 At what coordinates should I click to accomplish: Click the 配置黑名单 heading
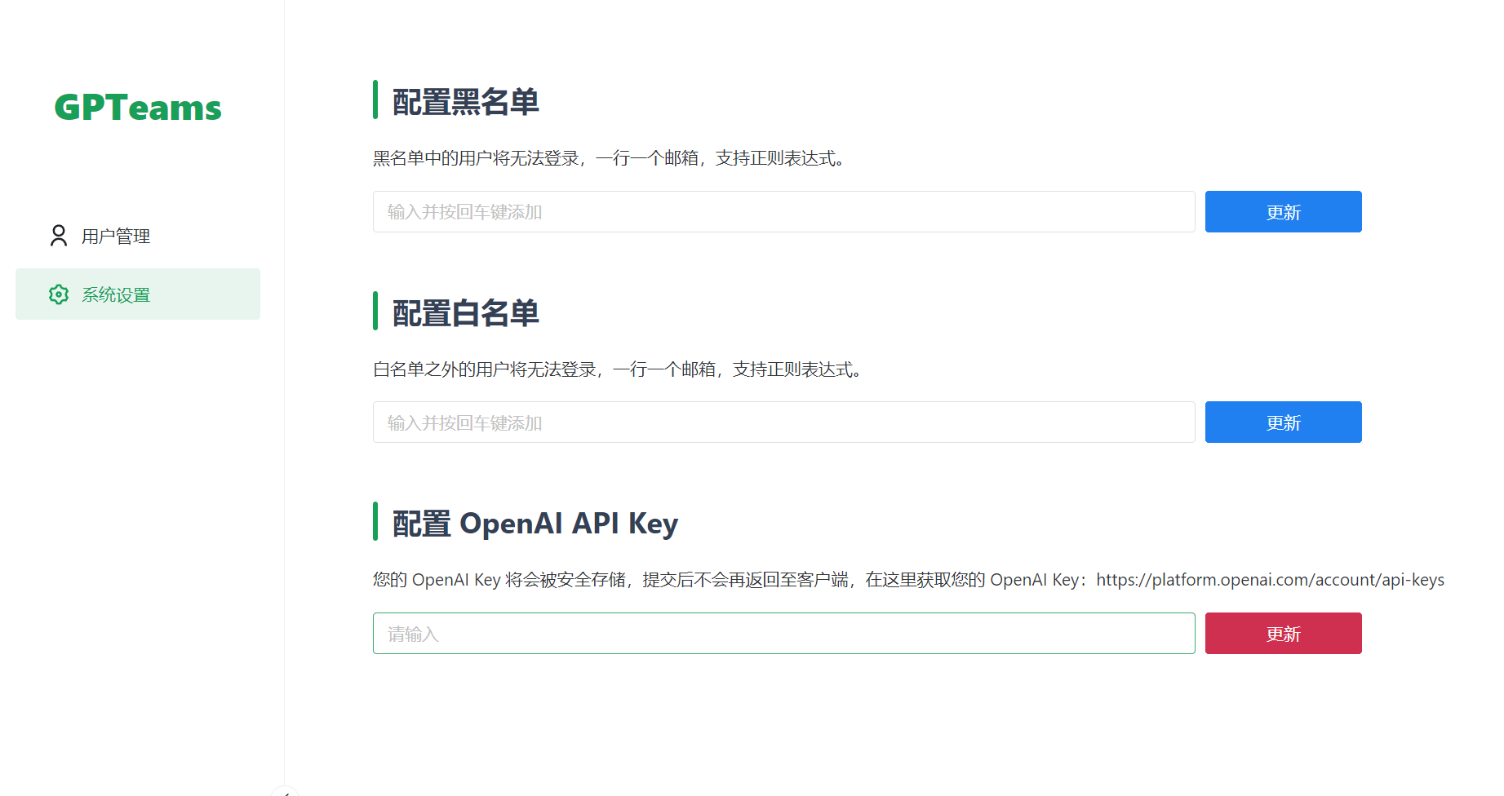click(466, 102)
